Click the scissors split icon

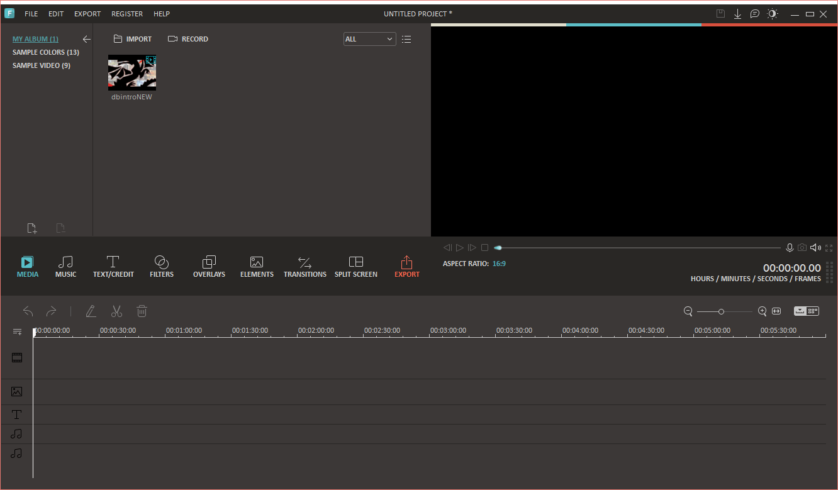pos(116,311)
